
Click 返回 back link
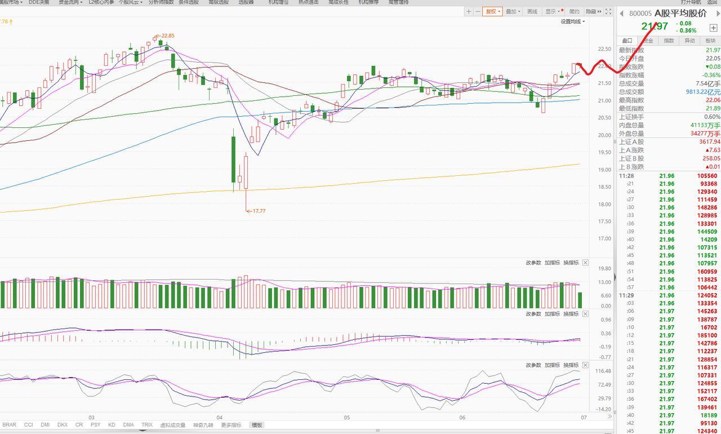(x=712, y=2)
